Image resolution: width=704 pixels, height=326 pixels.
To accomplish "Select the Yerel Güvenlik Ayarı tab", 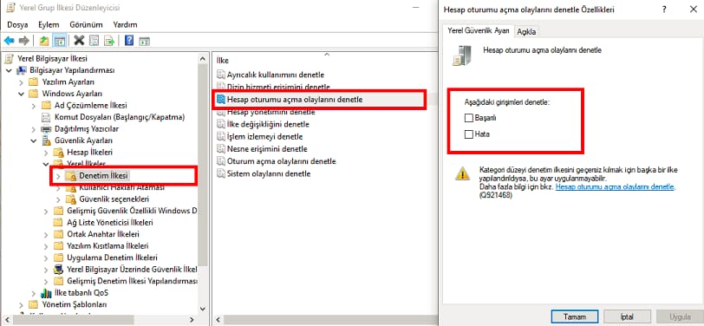I will [x=479, y=31].
